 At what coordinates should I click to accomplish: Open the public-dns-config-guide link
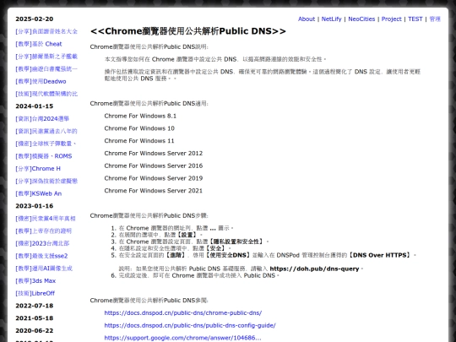click(x=190, y=325)
